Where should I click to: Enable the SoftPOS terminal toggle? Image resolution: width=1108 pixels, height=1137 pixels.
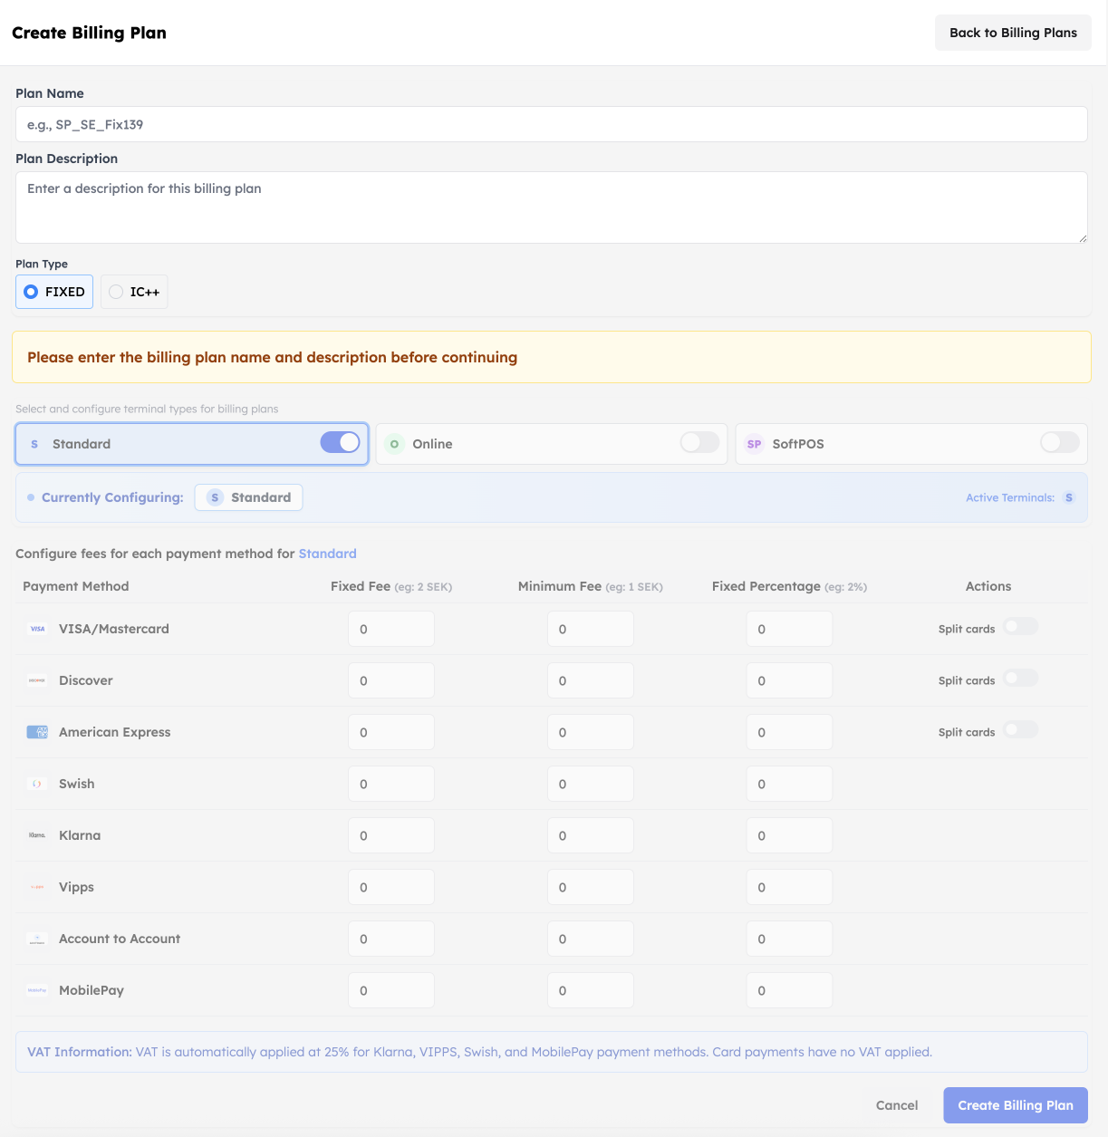coord(1058,443)
